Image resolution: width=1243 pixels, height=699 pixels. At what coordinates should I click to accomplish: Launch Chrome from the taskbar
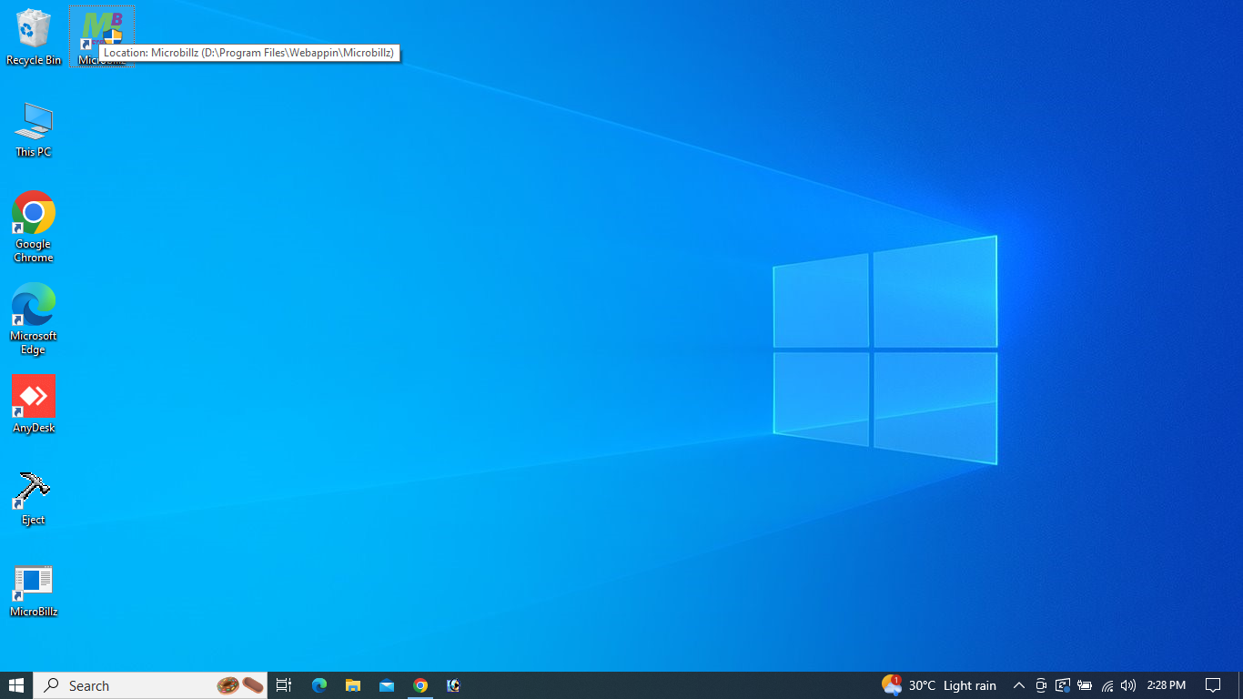tap(419, 685)
